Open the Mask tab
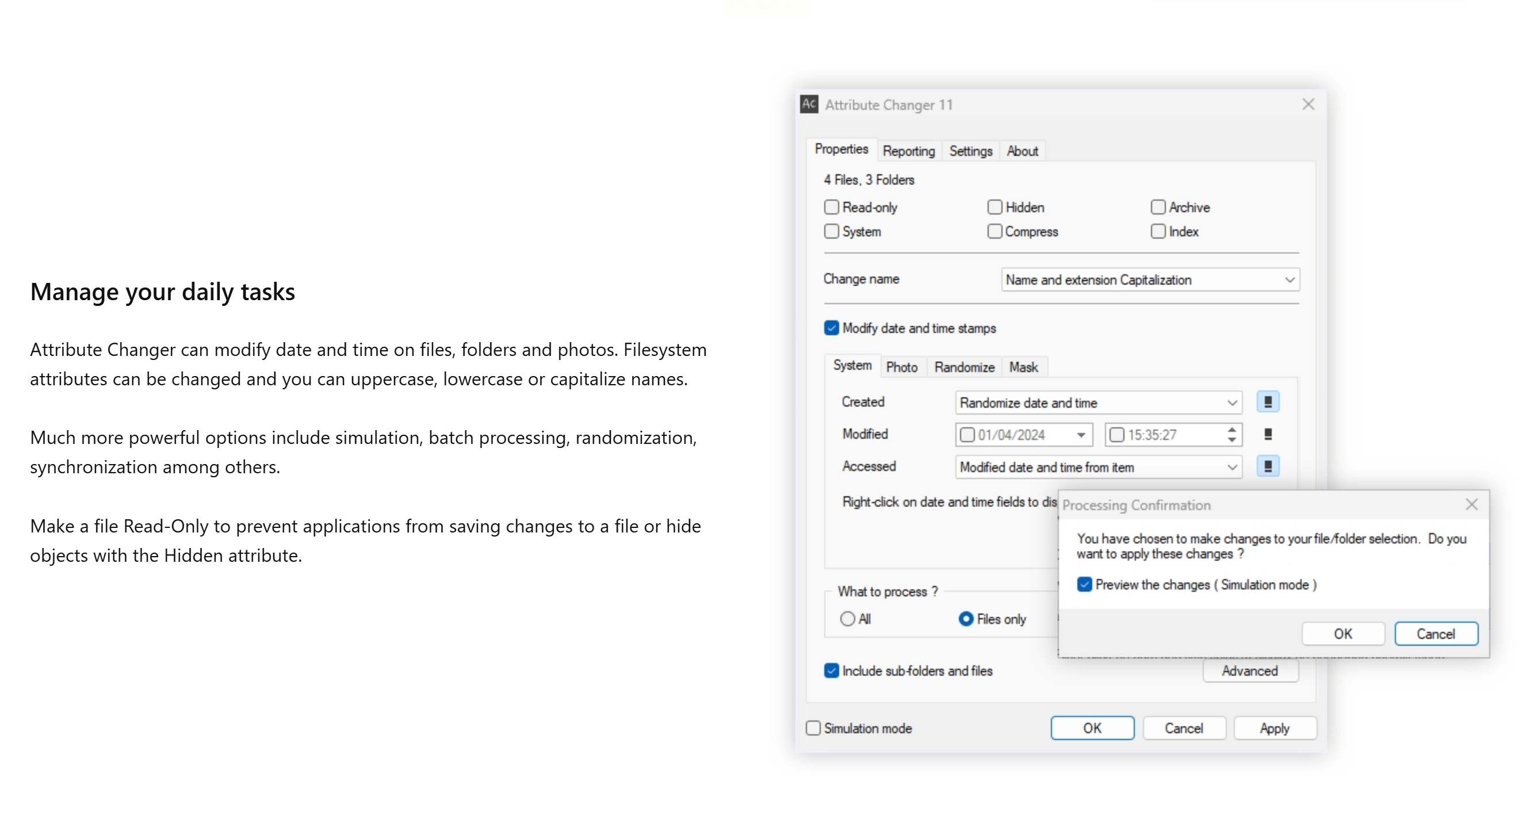The height and width of the screenshot is (820, 1530). pyautogui.click(x=1023, y=367)
